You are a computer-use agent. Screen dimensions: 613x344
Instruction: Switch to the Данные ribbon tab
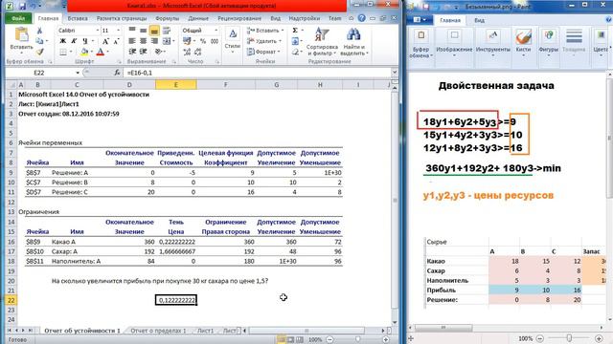click(x=198, y=18)
